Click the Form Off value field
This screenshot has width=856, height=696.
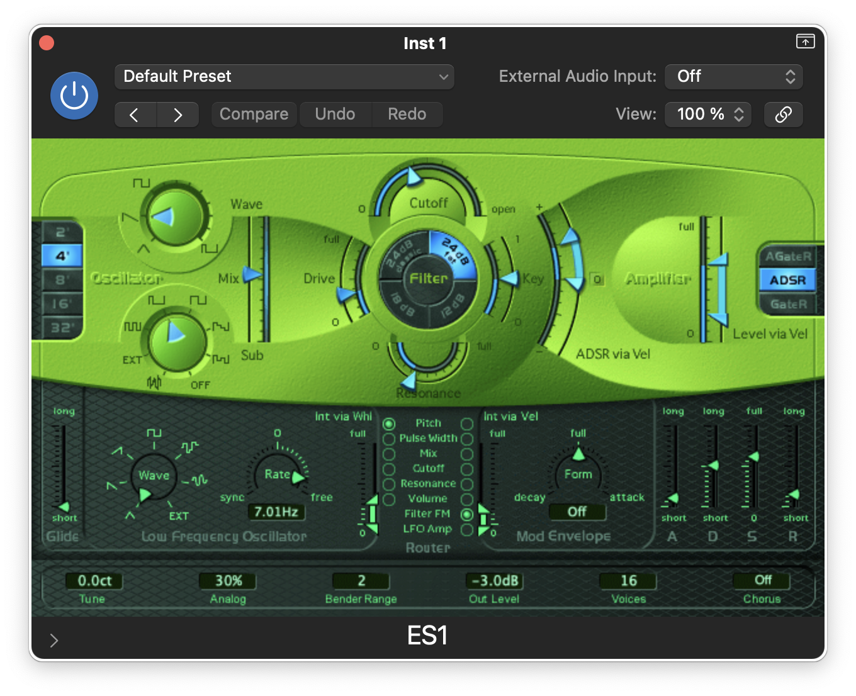[577, 512]
